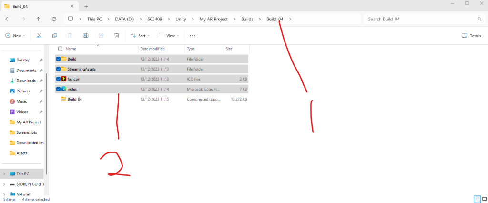Viewport: 488px width, 203px height.
Task: Click the Details pane button
Action: pos(471,36)
